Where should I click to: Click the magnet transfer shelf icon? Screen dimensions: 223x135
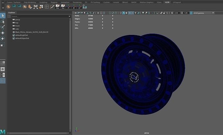click(85, 7)
